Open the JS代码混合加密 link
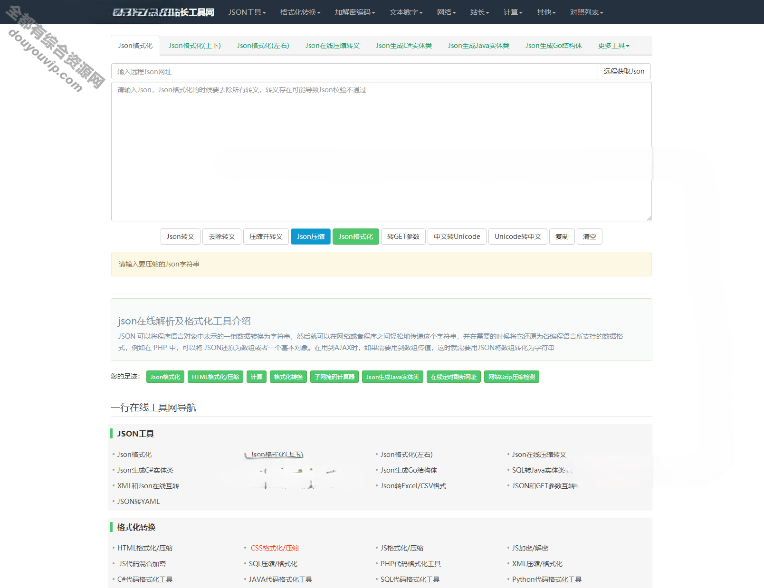764x588 pixels. pyautogui.click(x=143, y=564)
